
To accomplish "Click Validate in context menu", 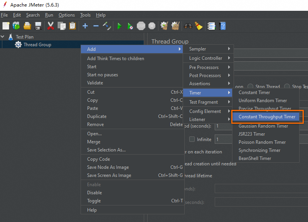I will point(132,83).
